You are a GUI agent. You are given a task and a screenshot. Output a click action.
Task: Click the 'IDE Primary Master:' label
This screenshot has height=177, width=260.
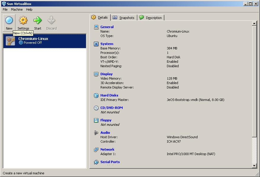click(x=115, y=100)
